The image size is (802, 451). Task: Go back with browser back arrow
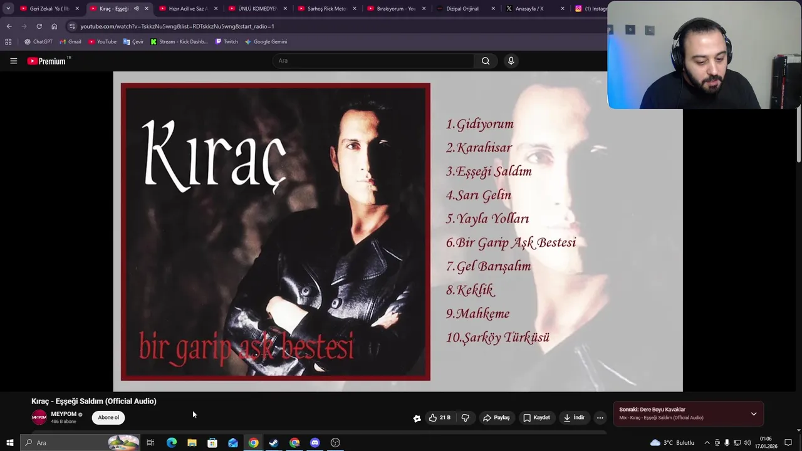click(9, 26)
